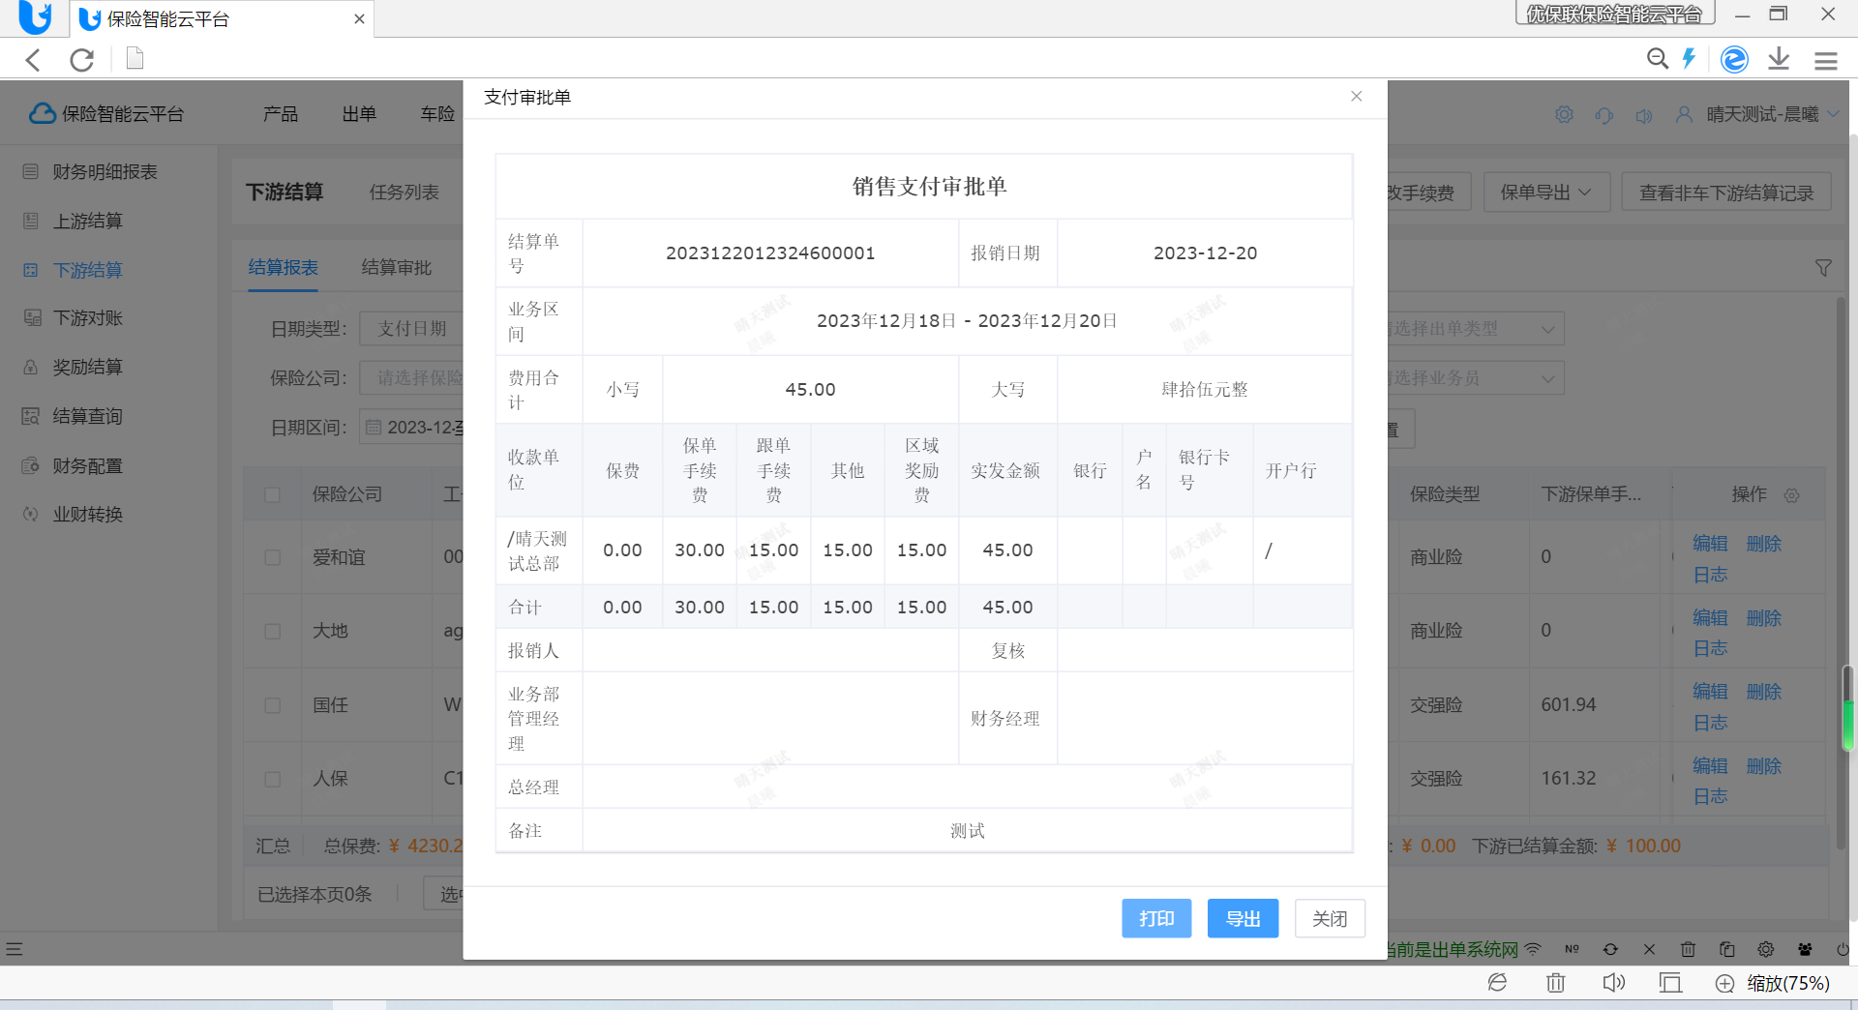Go back using the browser back arrow

[x=33, y=60]
